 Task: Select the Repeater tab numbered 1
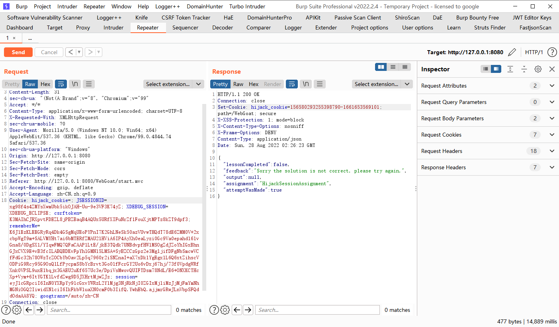click(x=8, y=38)
